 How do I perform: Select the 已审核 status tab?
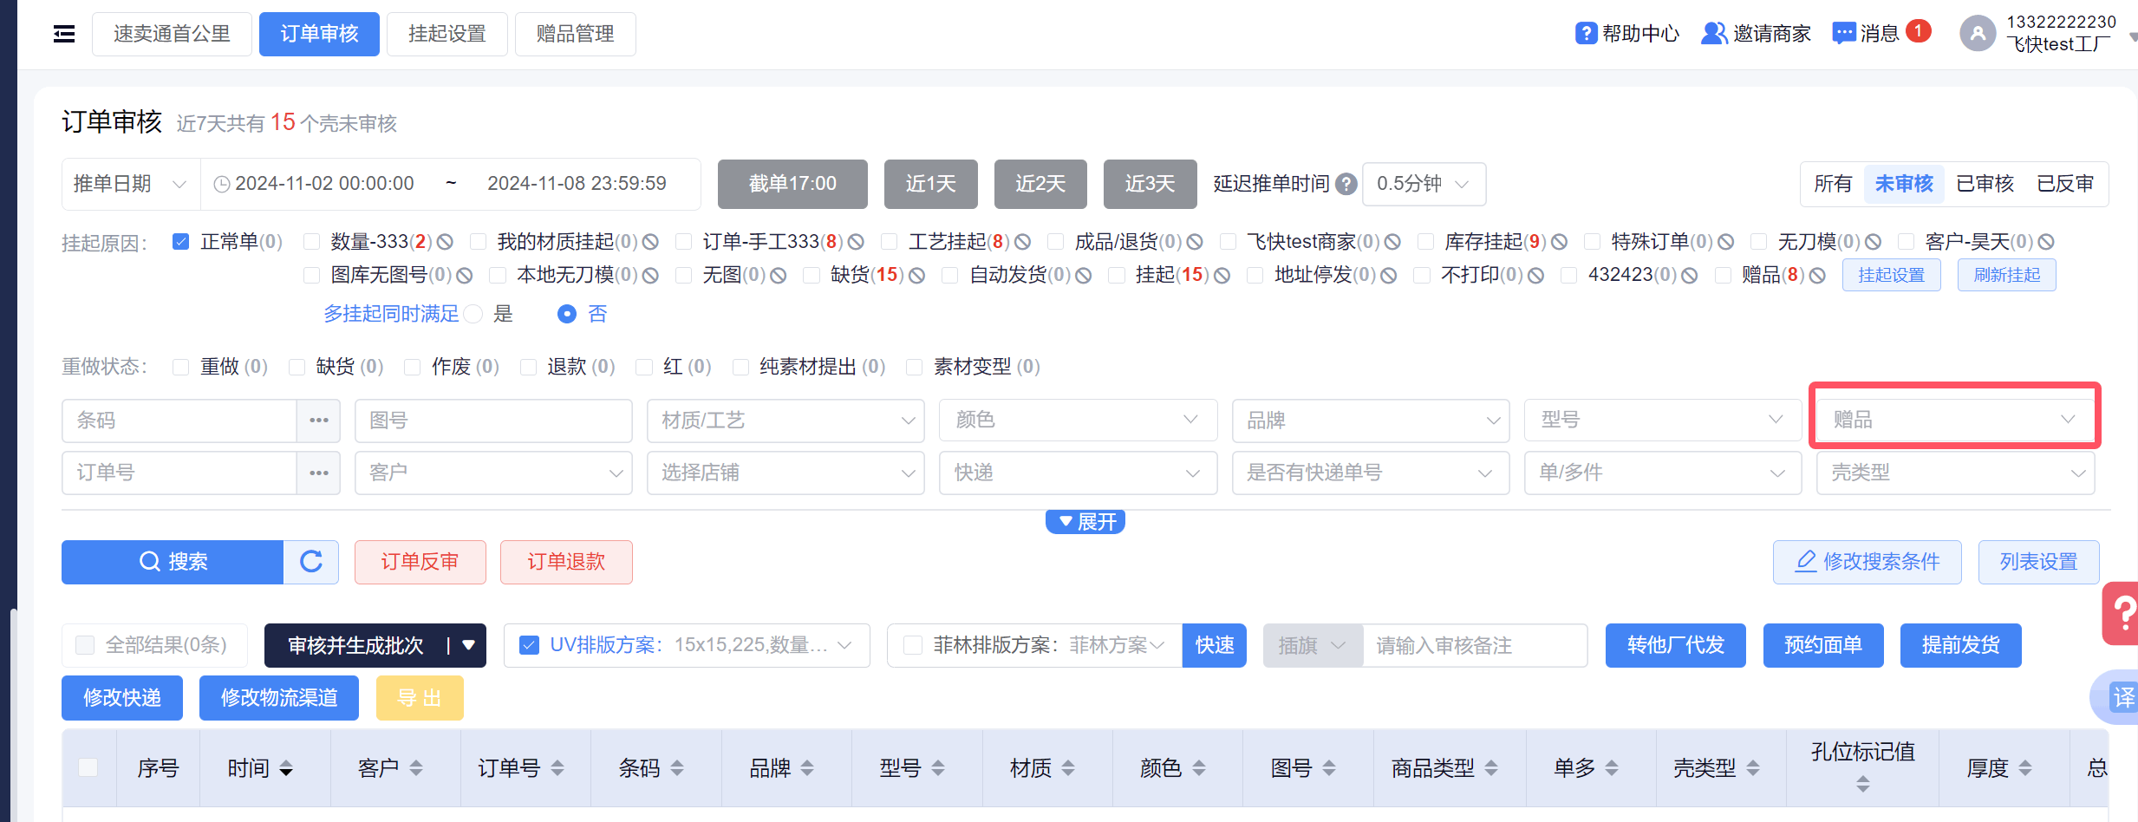(1985, 184)
